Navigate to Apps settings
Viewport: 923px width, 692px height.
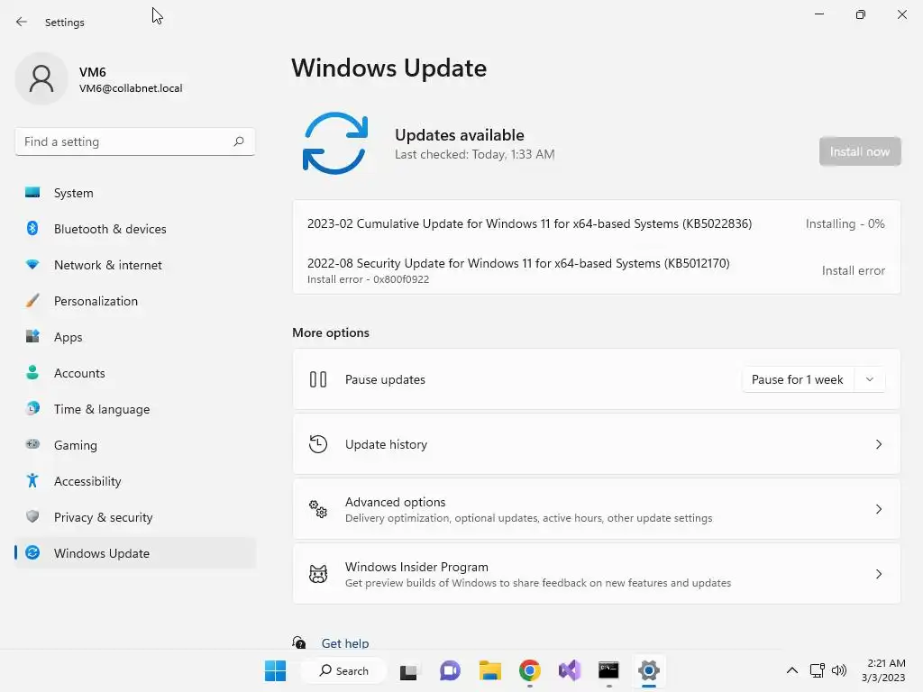click(135, 337)
